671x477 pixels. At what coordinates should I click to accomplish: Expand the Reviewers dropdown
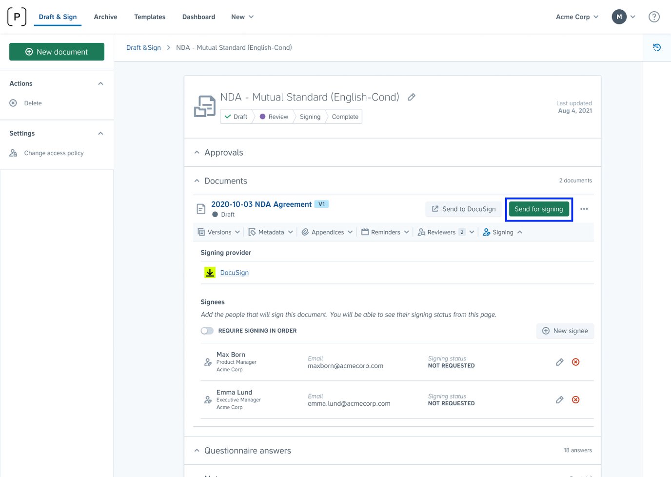pos(445,232)
